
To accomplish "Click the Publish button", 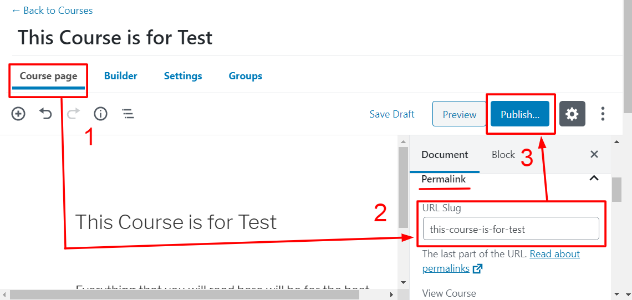I will click(x=520, y=114).
